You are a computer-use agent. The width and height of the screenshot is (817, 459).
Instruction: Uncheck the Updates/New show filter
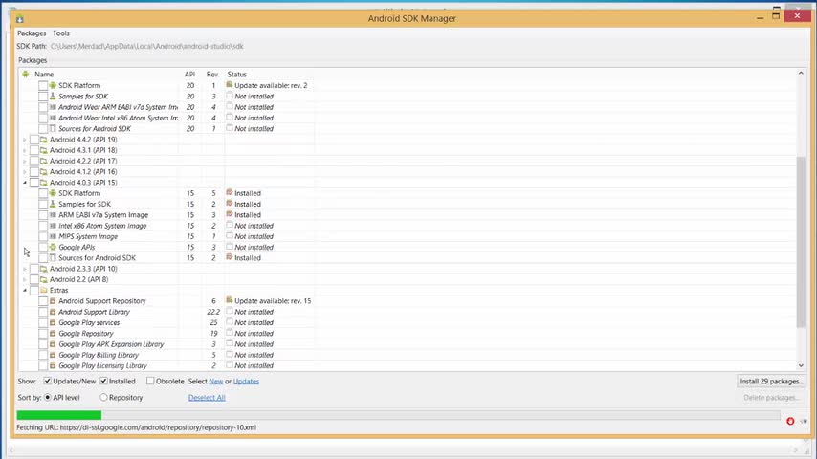(x=48, y=381)
